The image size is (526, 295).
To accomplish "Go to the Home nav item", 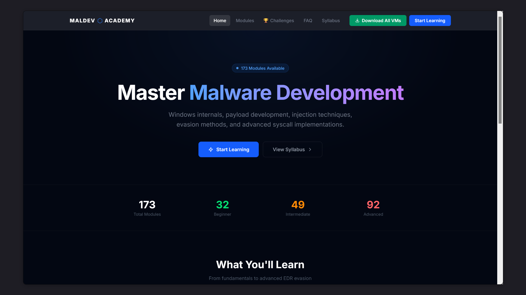I will click(x=220, y=21).
